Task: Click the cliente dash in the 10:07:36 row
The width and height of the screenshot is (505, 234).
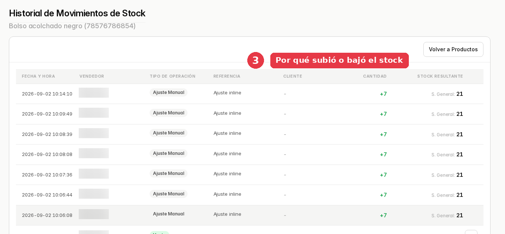Action: click(285, 175)
